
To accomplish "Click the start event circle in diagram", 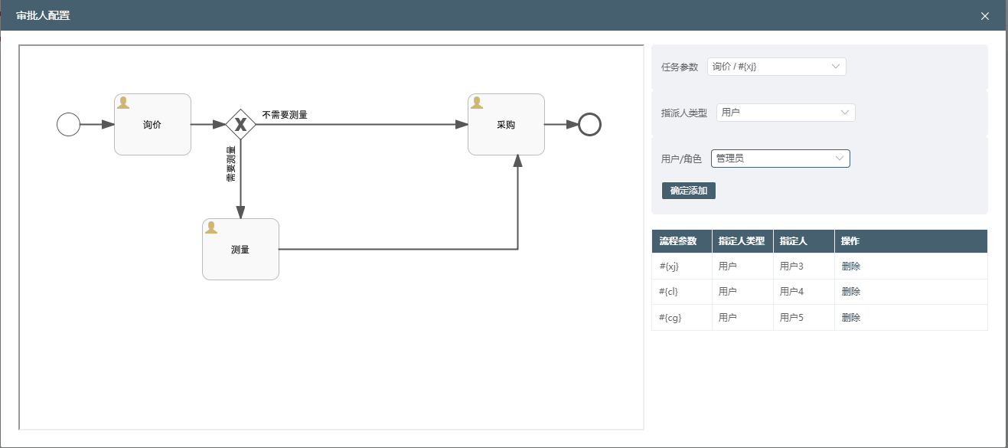I will (68, 124).
